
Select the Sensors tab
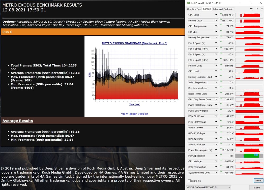[x=207, y=9]
